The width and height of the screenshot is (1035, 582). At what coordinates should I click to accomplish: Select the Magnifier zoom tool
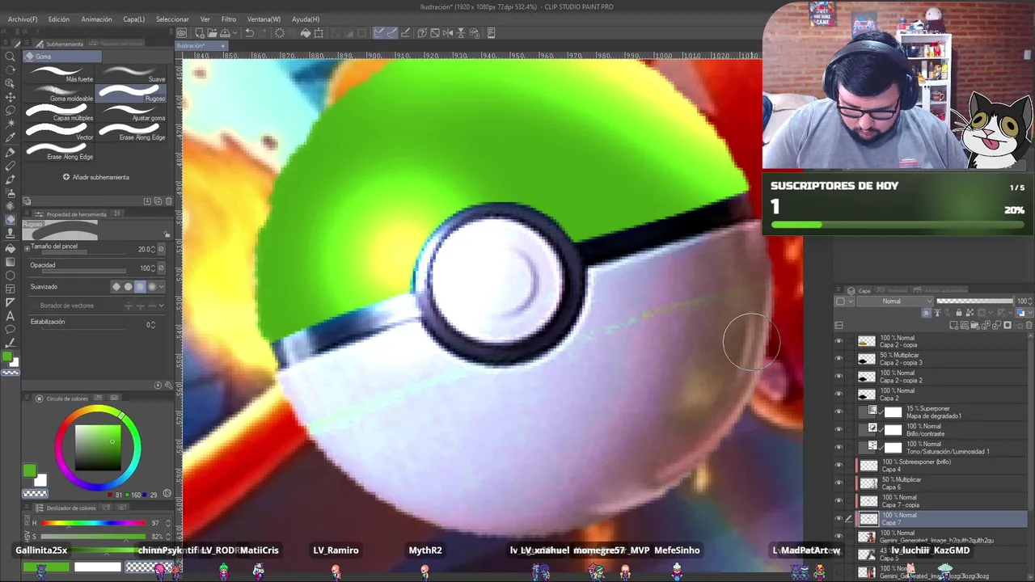pyautogui.click(x=11, y=57)
